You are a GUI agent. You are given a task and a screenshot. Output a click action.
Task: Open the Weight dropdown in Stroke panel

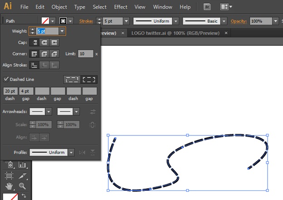62,31
